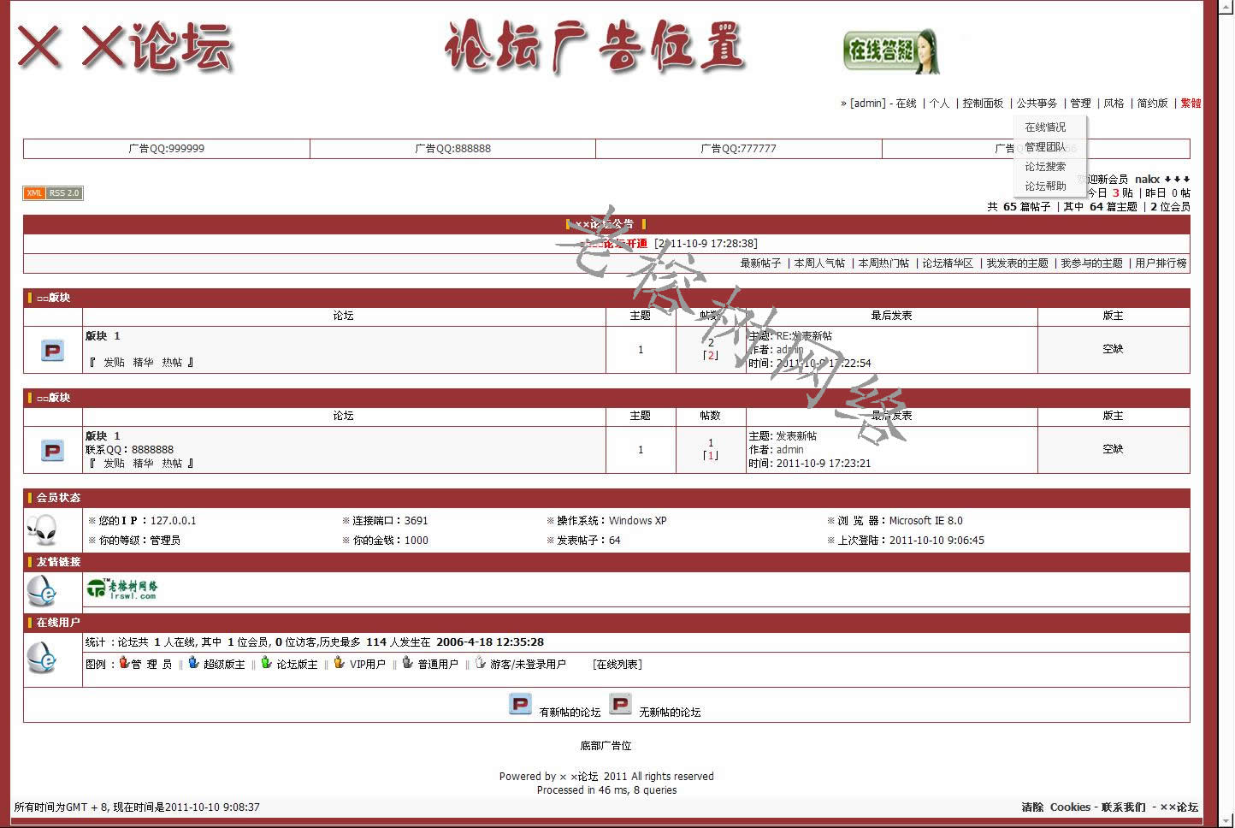Open the 风格 menu
The height and width of the screenshot is (828, 1235).
1114,103
